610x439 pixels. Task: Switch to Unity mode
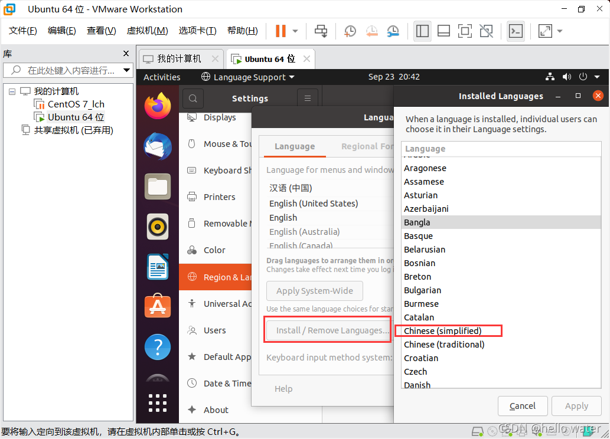click(x=487, y=31)
